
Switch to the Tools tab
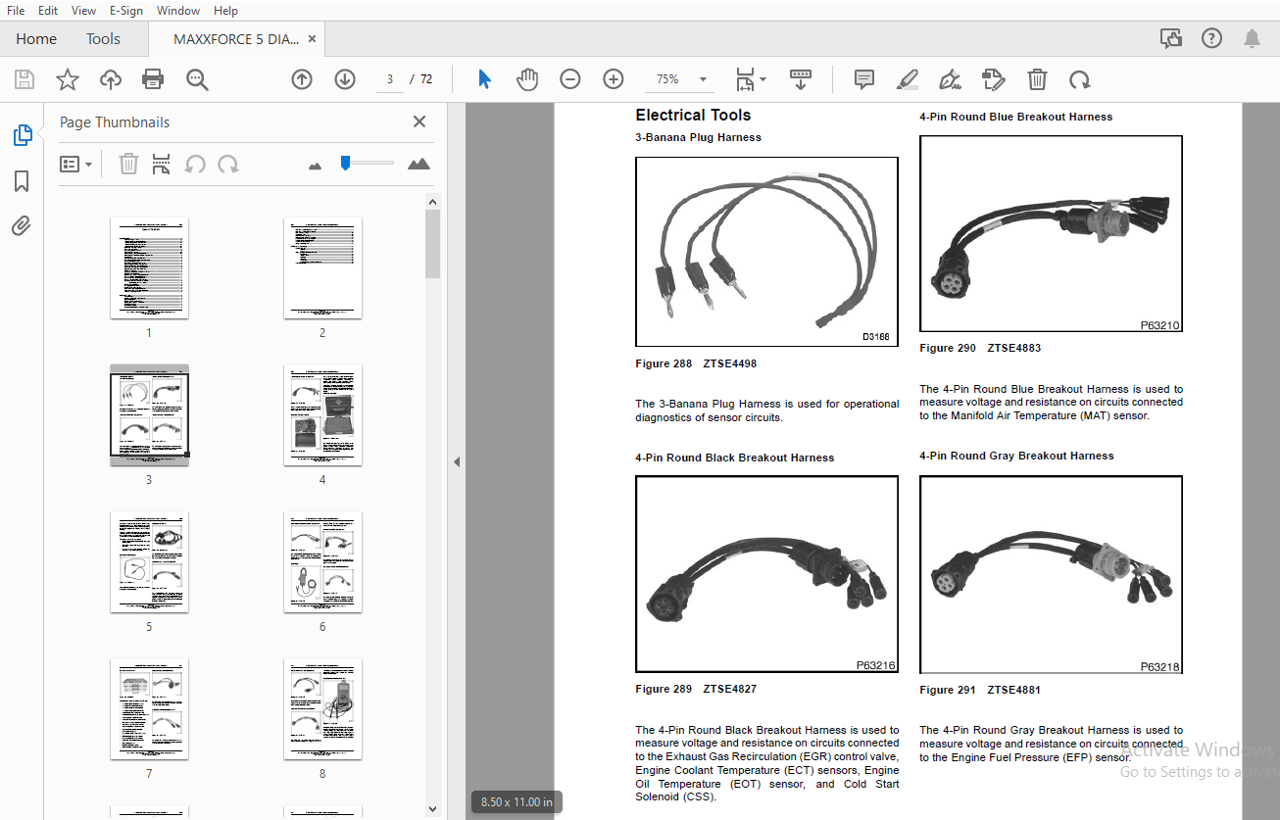[103, 39]
